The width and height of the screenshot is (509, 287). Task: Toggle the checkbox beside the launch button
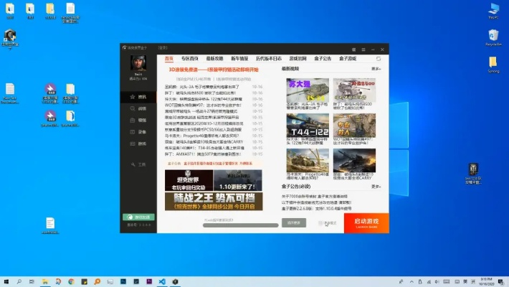(321, 223)
